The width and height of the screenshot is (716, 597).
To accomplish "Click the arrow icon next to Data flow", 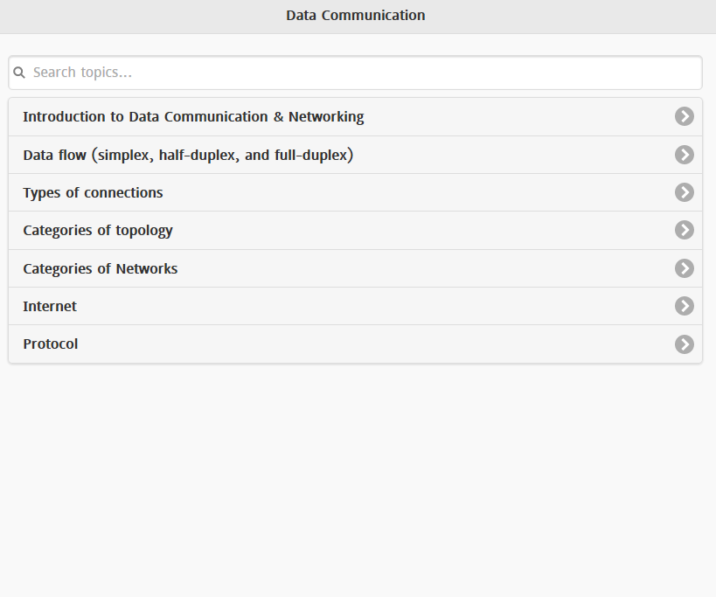I will 684,155.
